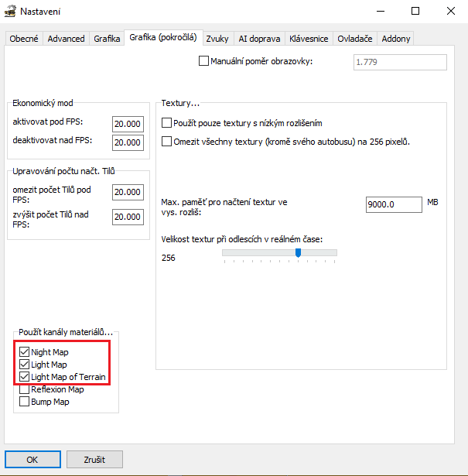Go to the Zvuky tab
468x476 pixels.
point(218,39)
